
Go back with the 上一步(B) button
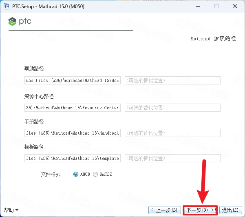click(x=164, y=210)
